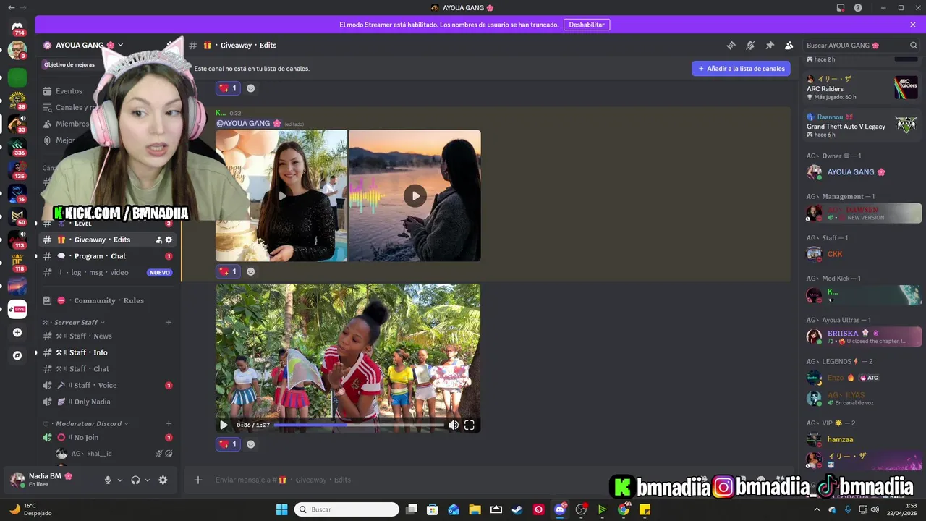
Task: Click the Windows taskbar Buscar search box
Action: pos(347,509)
